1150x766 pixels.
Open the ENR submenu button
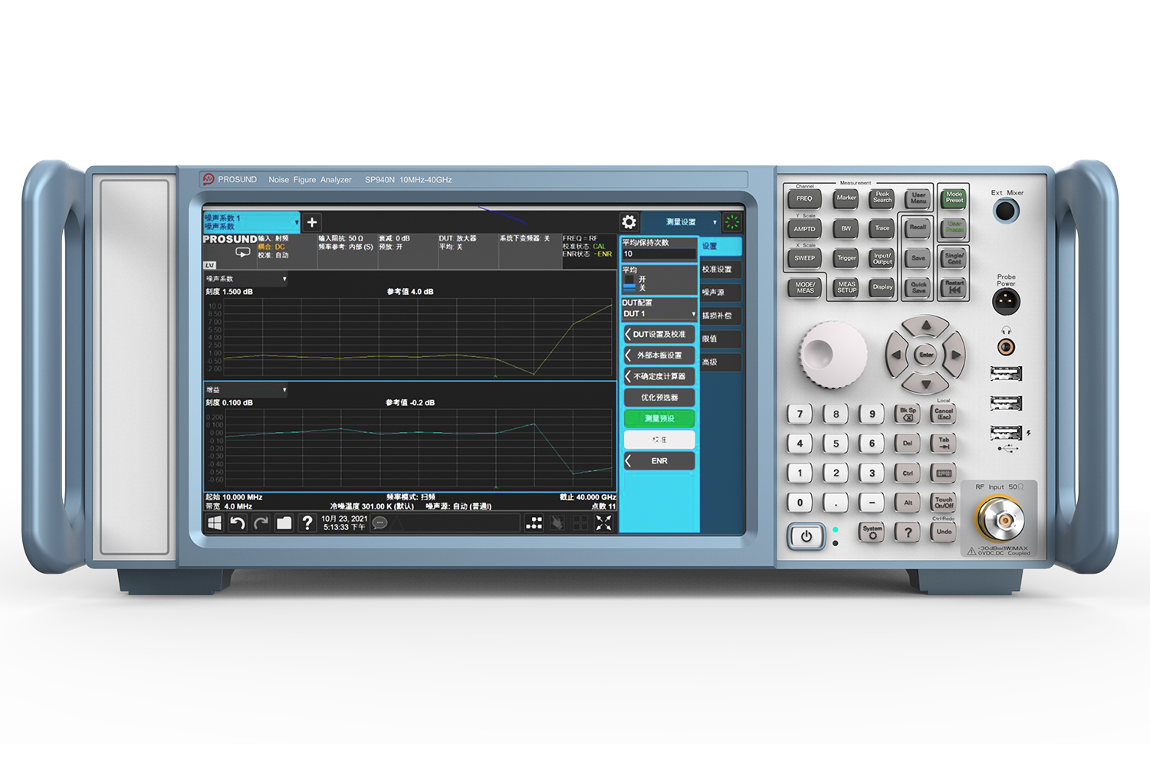click(x=659, y=461)
